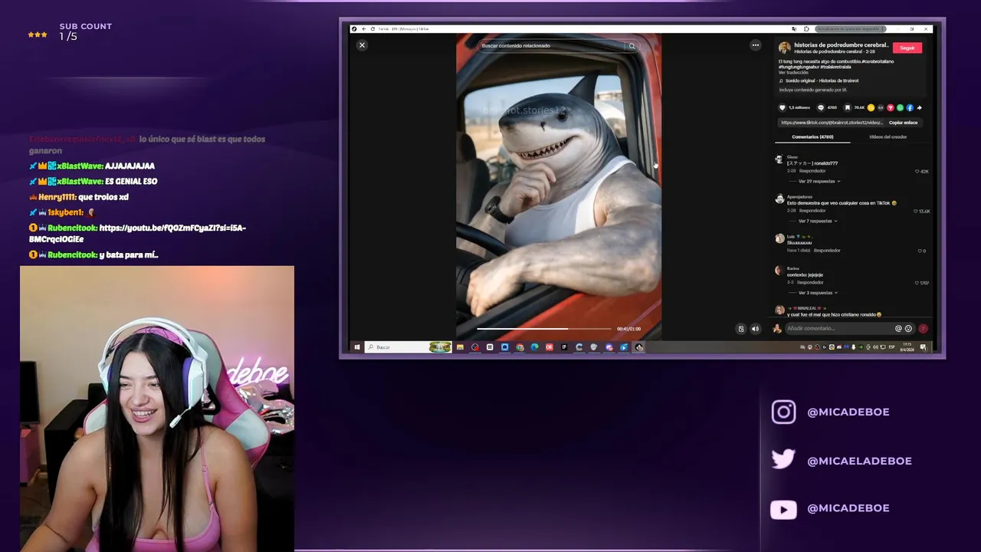The width and height of the screenshot is (981, 552).
Task: Like the video with the heart icon
Action: (783, 107)
